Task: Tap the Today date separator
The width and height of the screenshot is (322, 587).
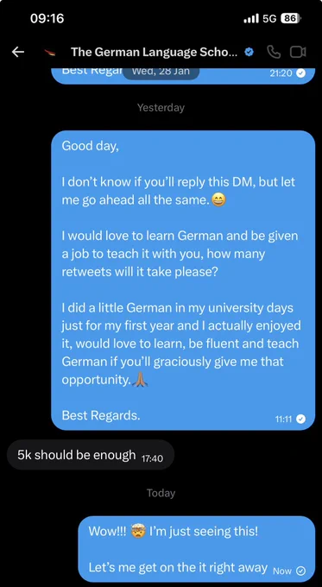Action: tap(161, 493)
